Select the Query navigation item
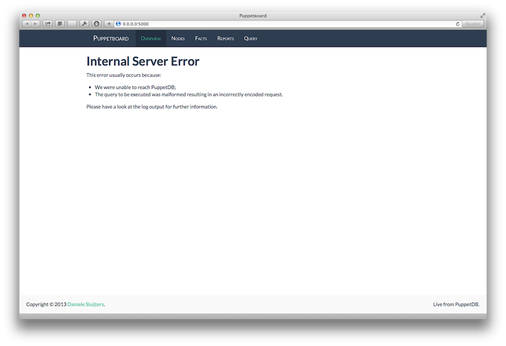 click(251, 39)
